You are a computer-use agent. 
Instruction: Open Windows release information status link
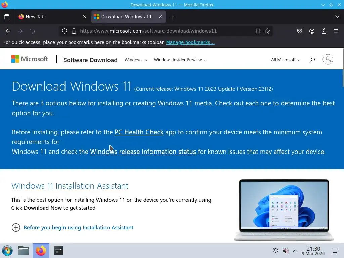pyautogui.click(x=143, y=152)
